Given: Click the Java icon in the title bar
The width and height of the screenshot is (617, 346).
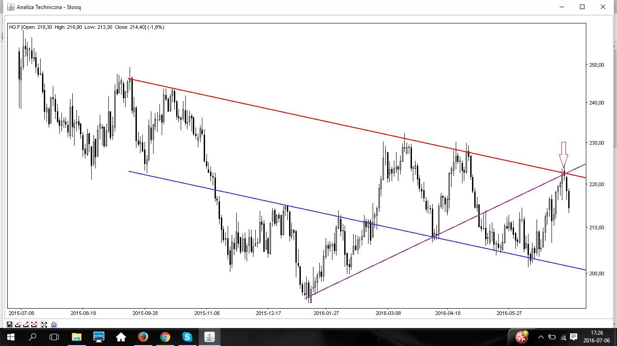Looking at the screenshot, I should (x=10, y=7).
